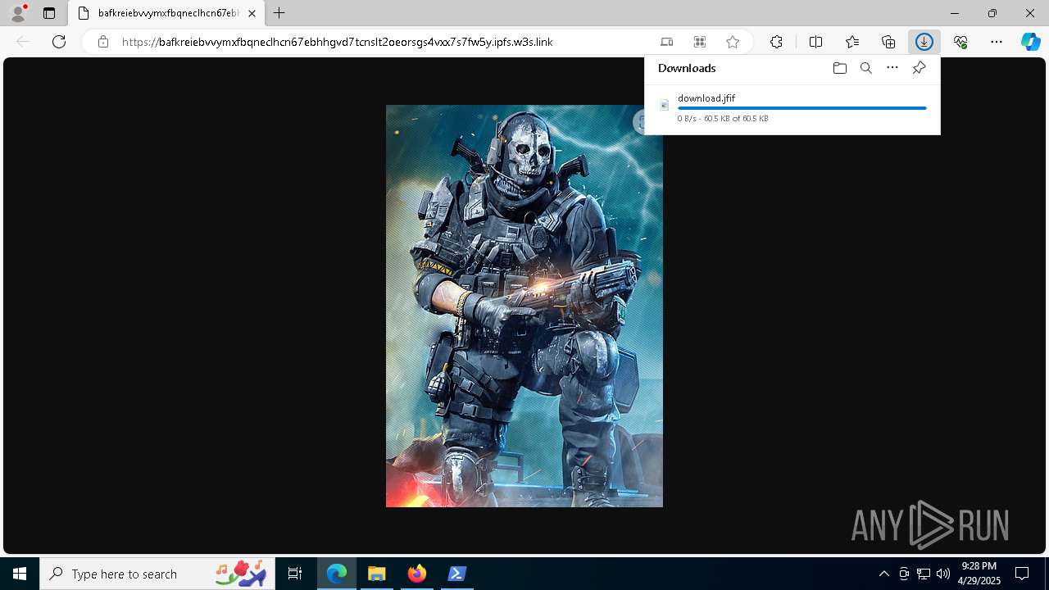The width and height of the screenshot is (1049, 590).
Task: Open PowerShell on taskbar
Action: [457, 574]
